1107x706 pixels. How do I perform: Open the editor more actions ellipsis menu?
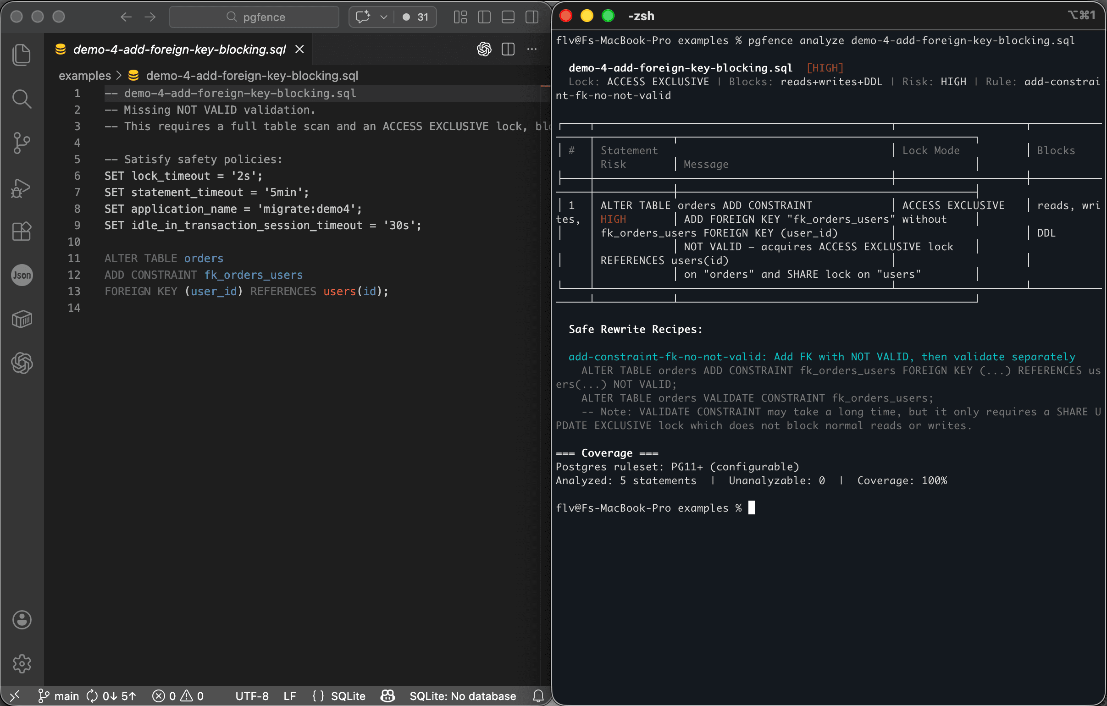(532, 49)
